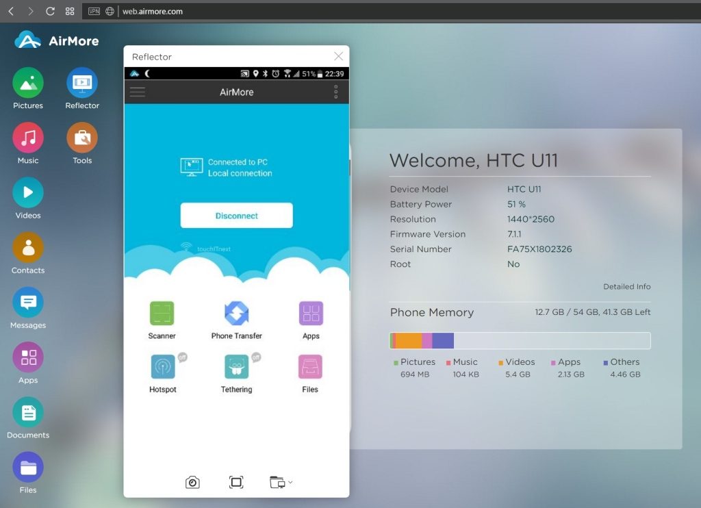This screenshot has width=701, height=508.
Task: Reload the page with the refresh icon
Action: pyautogui.click(x=50, y=11)
